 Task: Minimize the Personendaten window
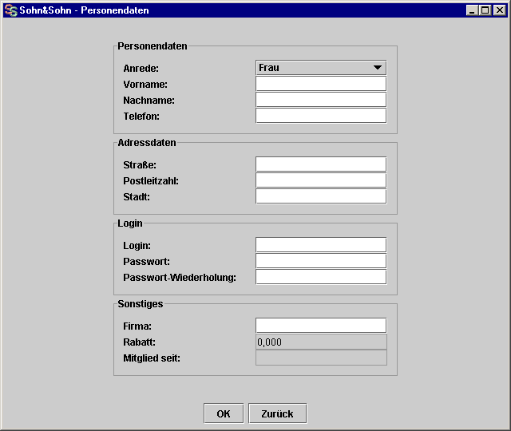coord(471,10)
